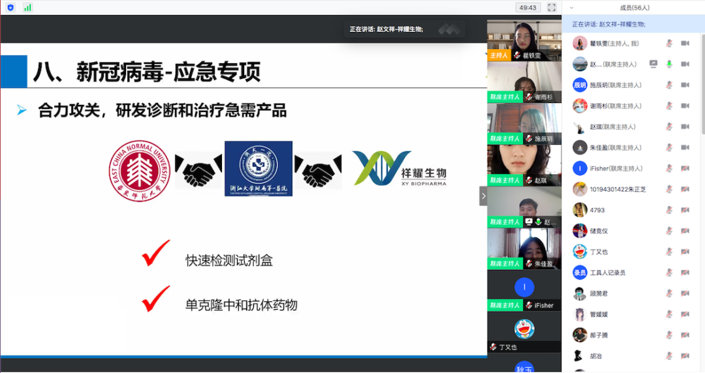The width and height of the screenshot is (705, 373).
Task: Open 朱佳盈 video thumbnail
Action: pyautogui.click(x=524, y=249)
